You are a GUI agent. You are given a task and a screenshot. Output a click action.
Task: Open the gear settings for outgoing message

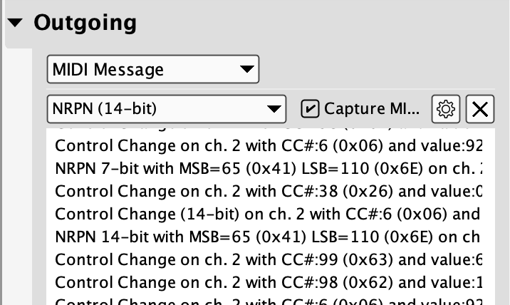coord(446,109)
